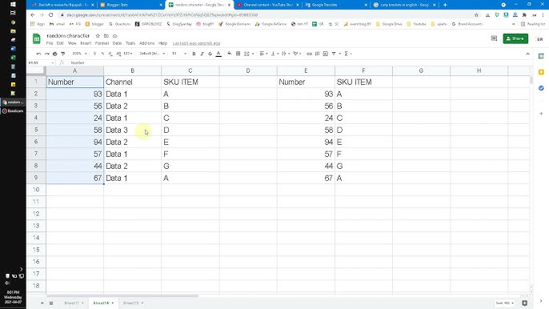This screenshot has height=309, width=549.
Task: Click the Add new sheet plus button
Action: point(42,303)
